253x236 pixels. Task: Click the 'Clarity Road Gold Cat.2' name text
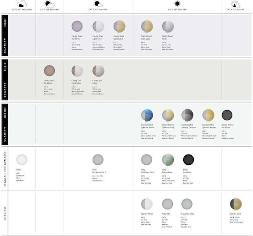119,37
